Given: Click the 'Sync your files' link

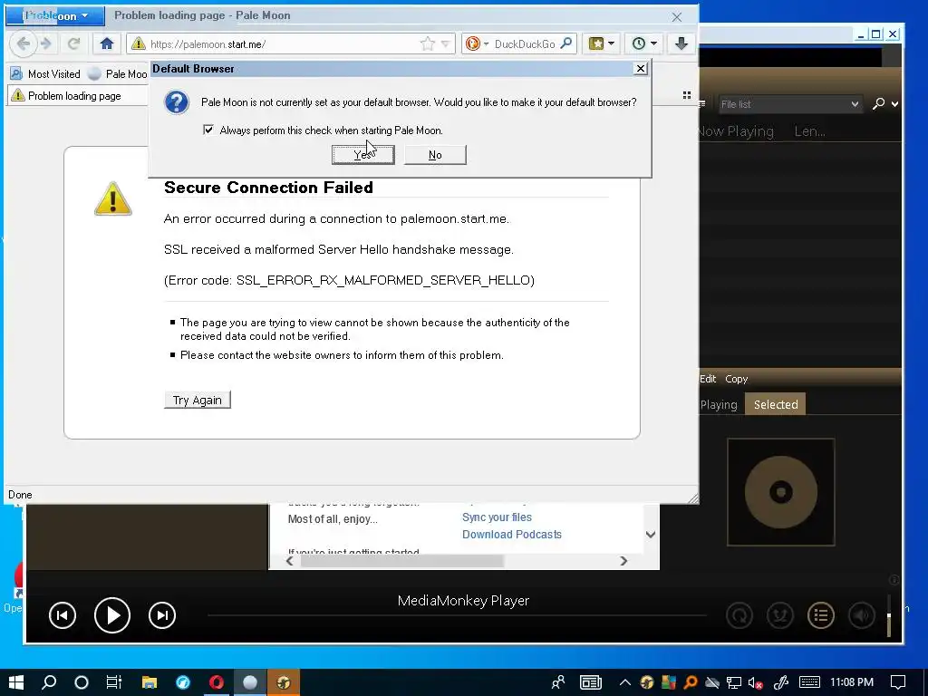Looking at the screenshot, I should coord(497,517).
